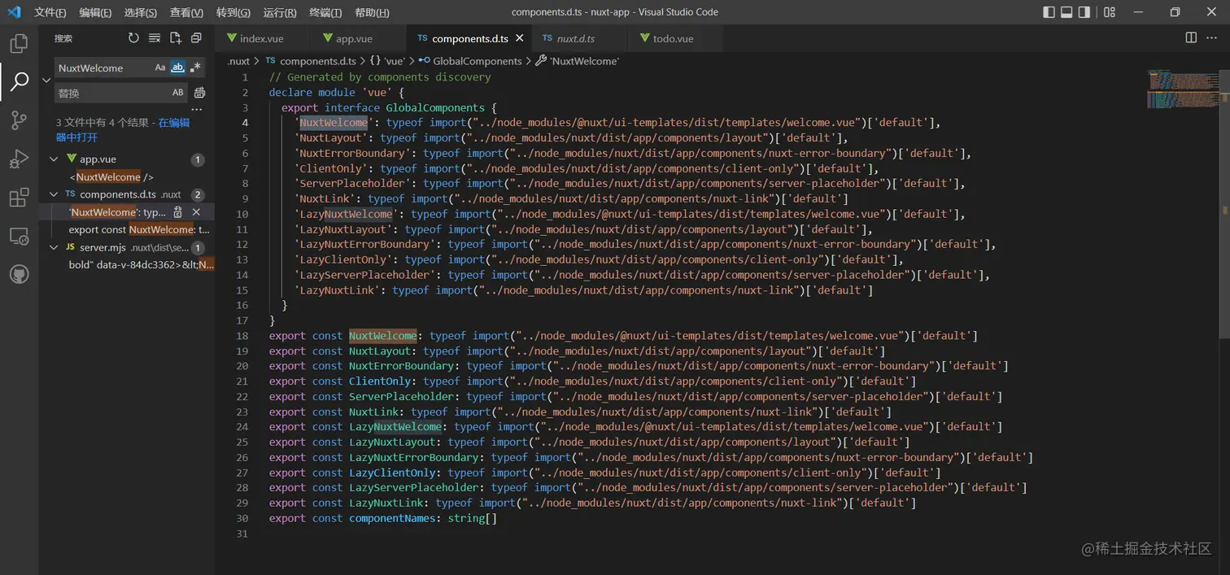This screenshot has height=575, width=1230.
Task: Open a new search editor
Action: tap(176, 38)
